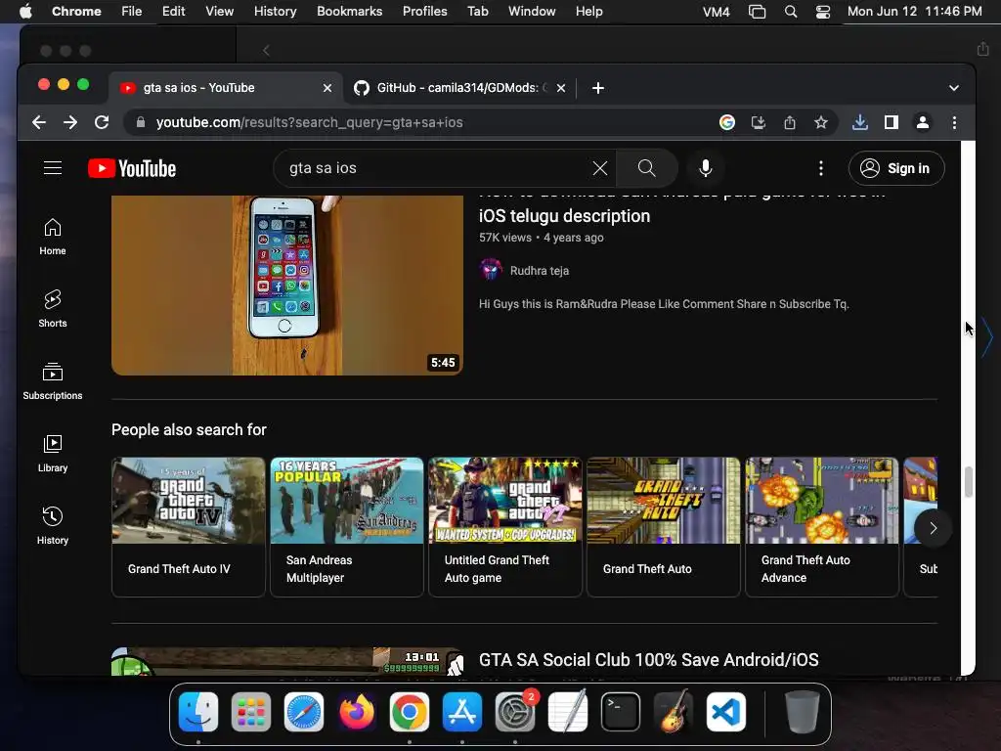Open GarageBand from the Dock
1001x751 pixels.
coord(674,712)
